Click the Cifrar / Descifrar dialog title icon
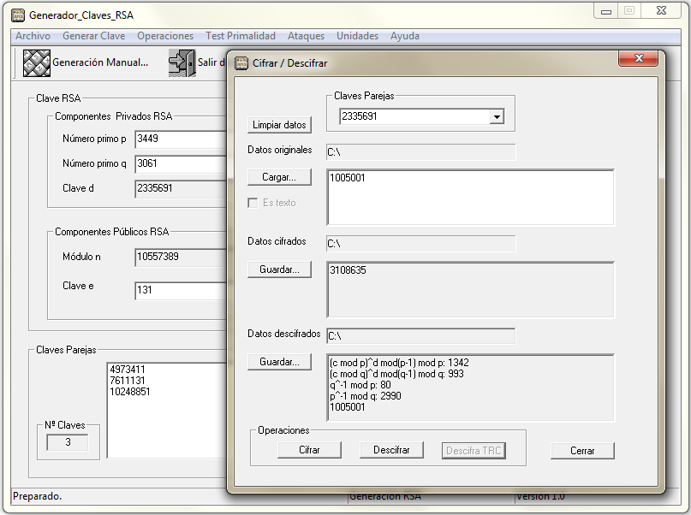Viewport: 691px width, 515px height. coord(241,62)
